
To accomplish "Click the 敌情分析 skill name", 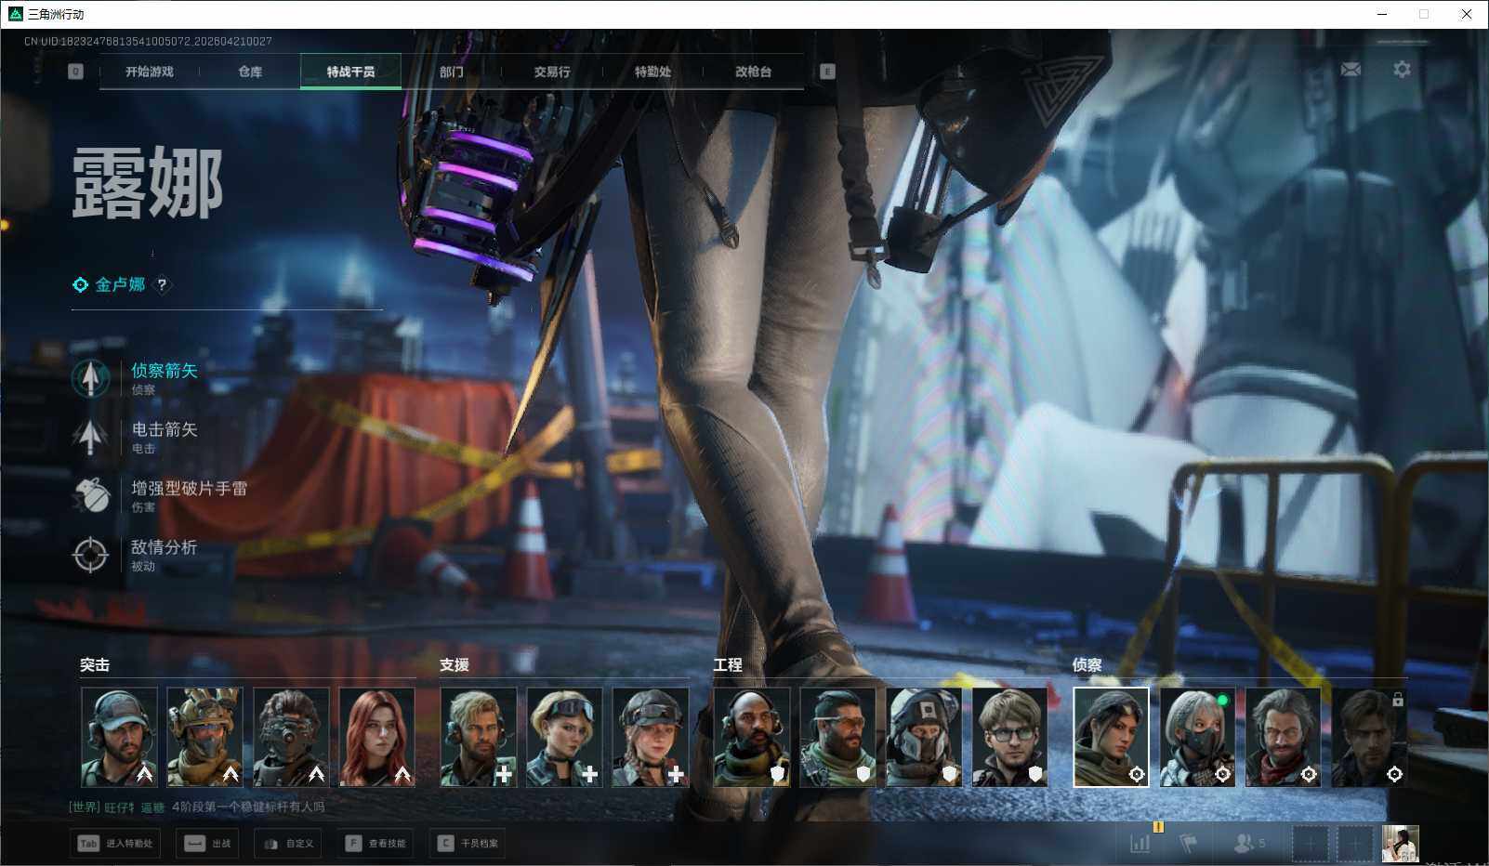I will 165,547.
